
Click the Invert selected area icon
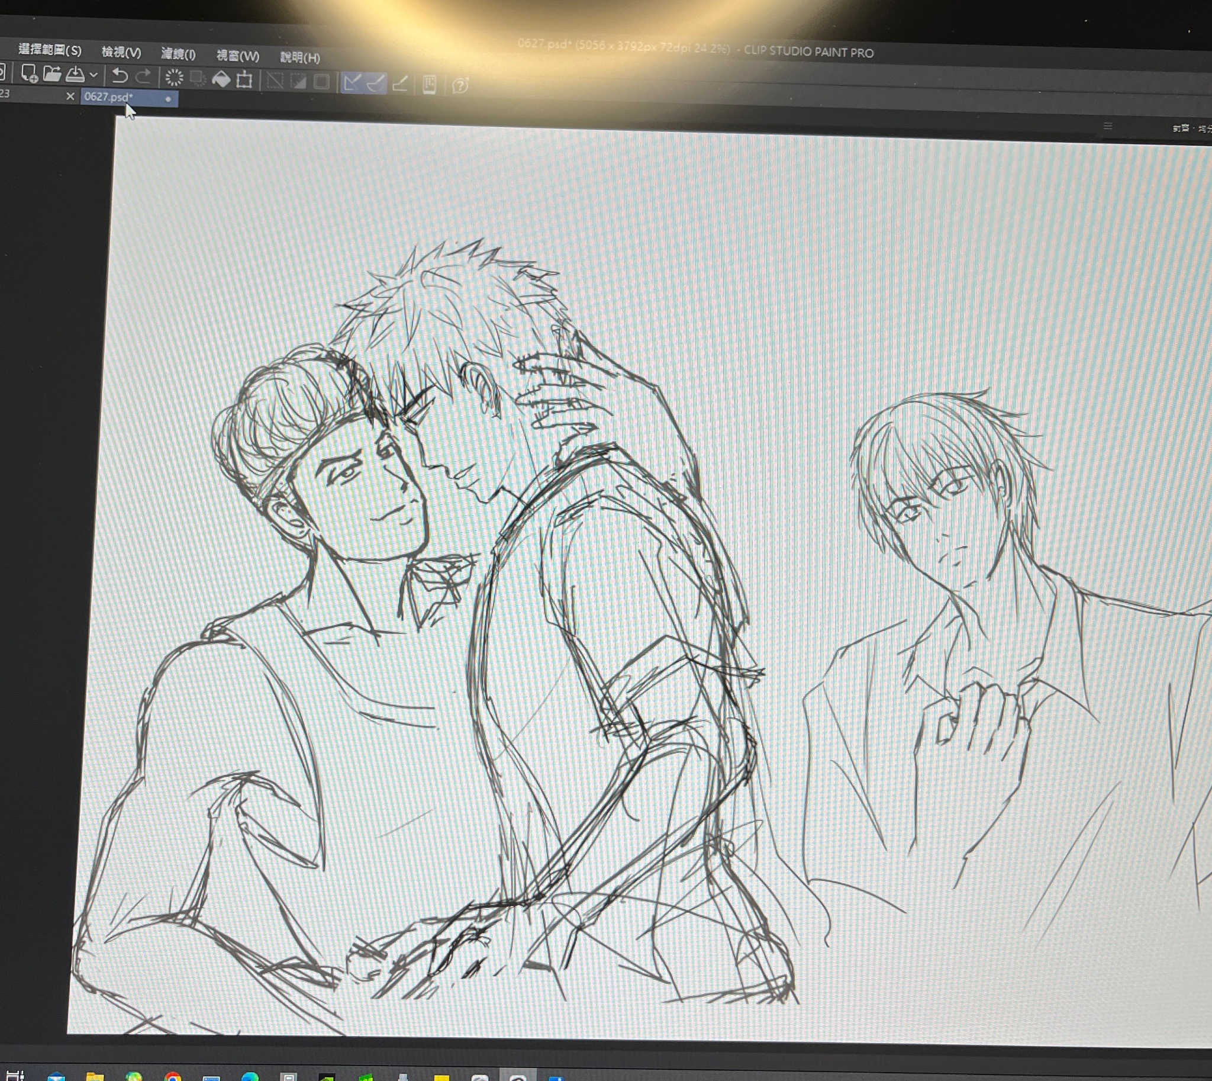[298, 81]
